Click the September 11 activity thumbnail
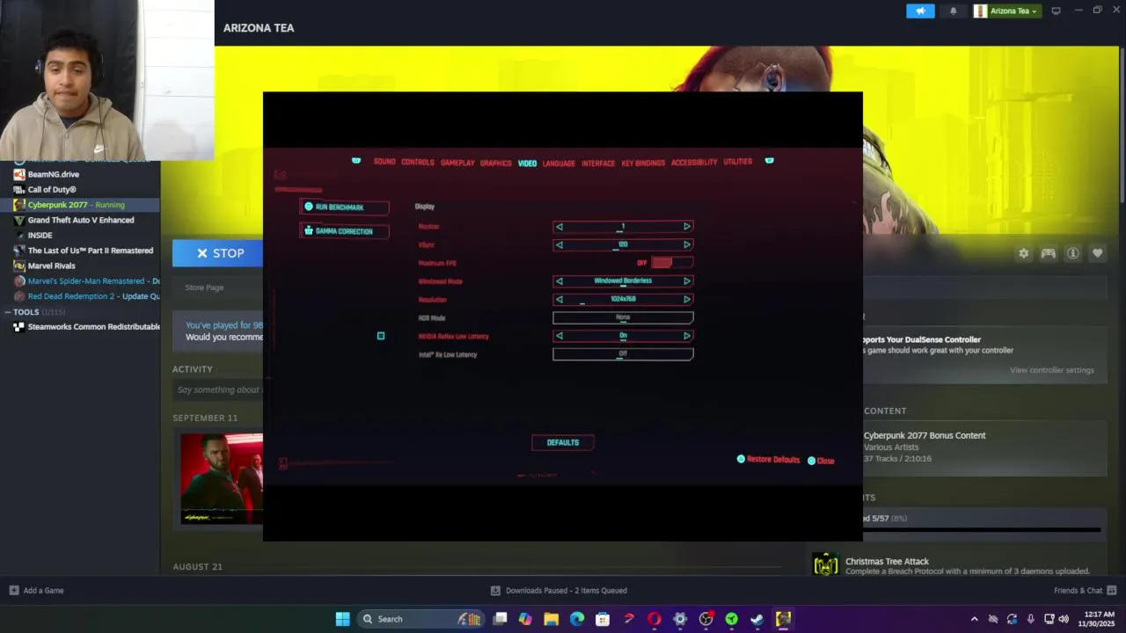 pos(222,478)
